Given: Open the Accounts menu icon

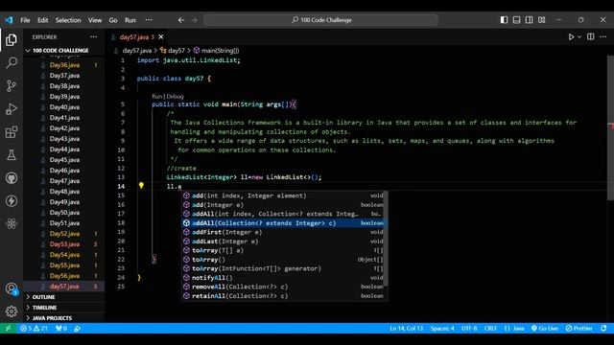Looking at the screenshot, I should (x=12, y=289).
